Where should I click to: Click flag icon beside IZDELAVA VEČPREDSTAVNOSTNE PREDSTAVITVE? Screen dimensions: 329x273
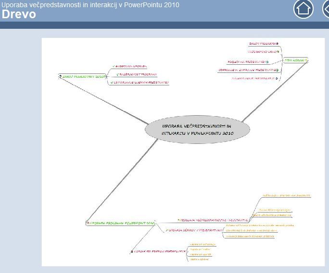tap(179, 220)
